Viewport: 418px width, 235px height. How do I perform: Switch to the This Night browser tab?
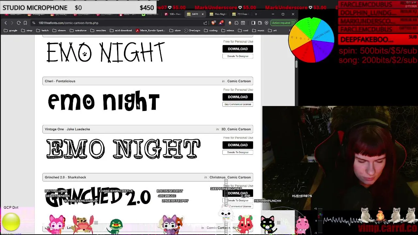[x=218, y=14]
